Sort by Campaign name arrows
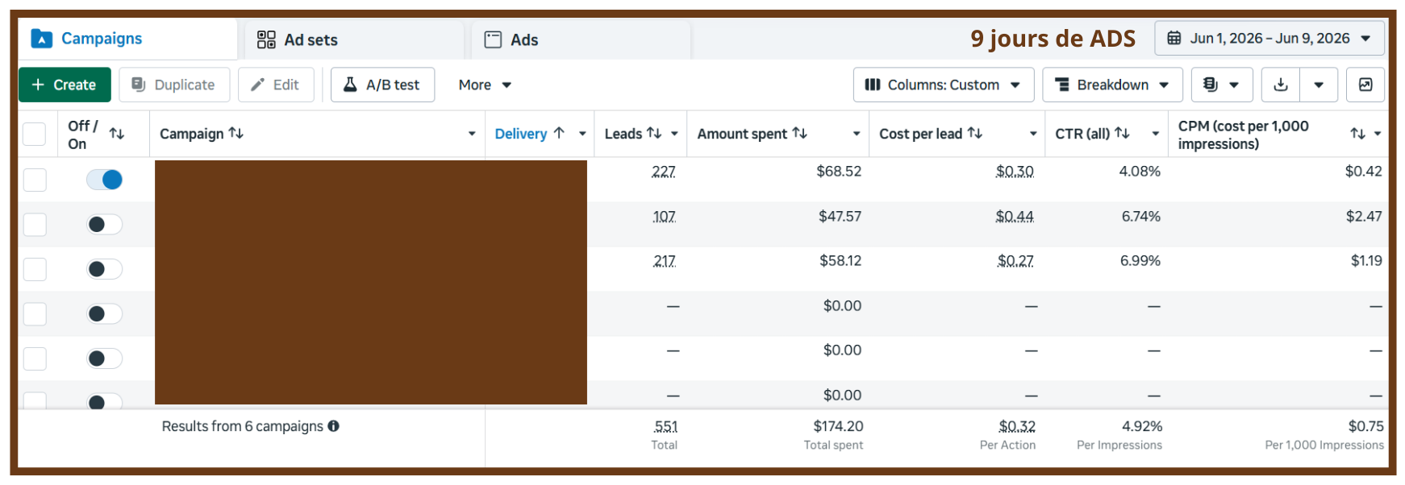 (236, 133)
